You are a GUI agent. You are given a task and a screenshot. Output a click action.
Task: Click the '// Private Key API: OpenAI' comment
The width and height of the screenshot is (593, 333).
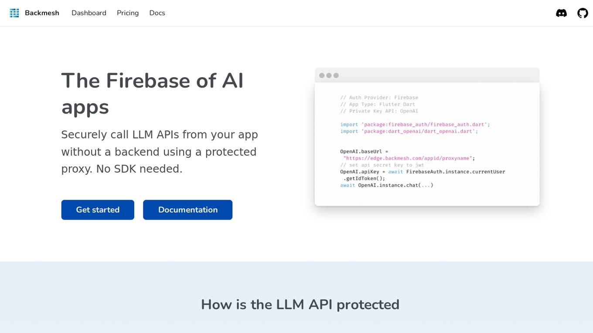coord(379,111)
